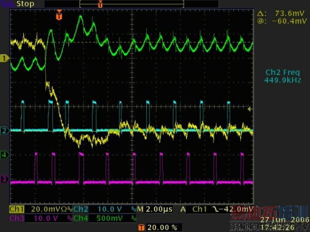310x232 pixels.
Task: Select the Ch3 label in readout bar
Action: pos(17,219)
